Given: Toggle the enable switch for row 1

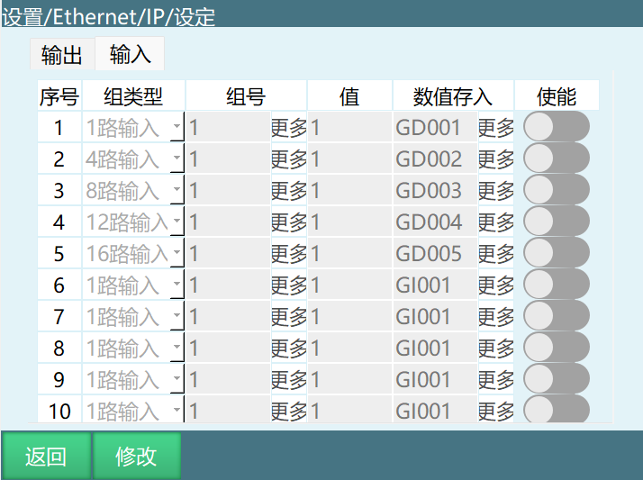Looking at the screenshot, I should pyautogui.click(x=556, y=127).
